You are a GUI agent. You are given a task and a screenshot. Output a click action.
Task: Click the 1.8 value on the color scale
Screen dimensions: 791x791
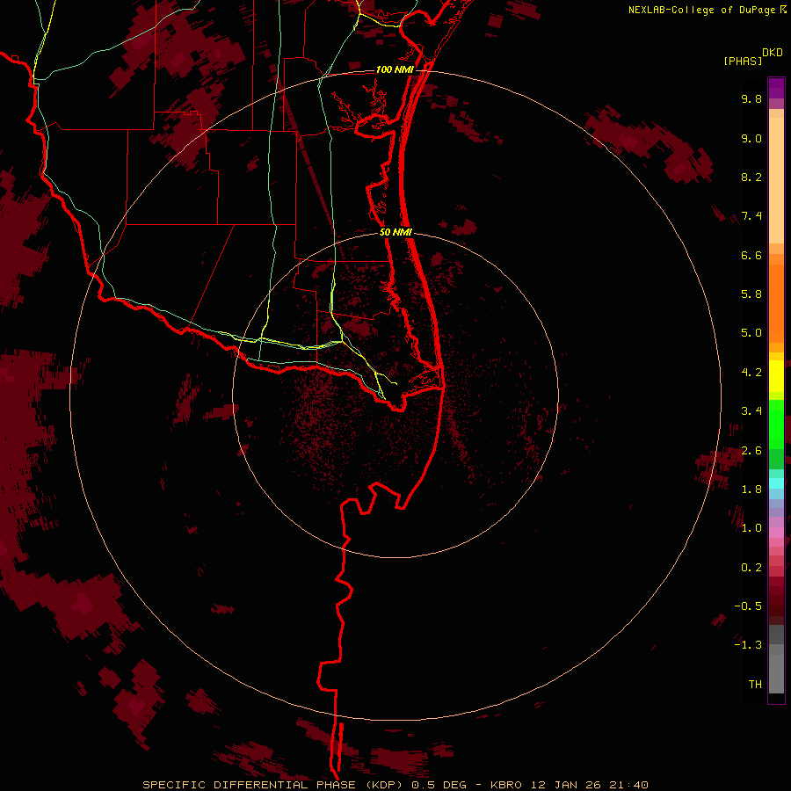751,490
